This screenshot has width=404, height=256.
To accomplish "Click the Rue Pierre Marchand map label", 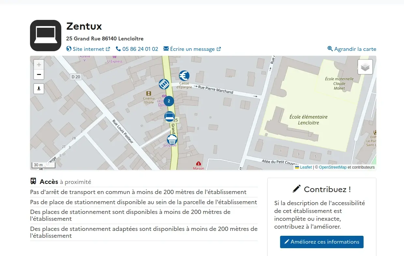I will pyautogui.click(x=216, y=89).
